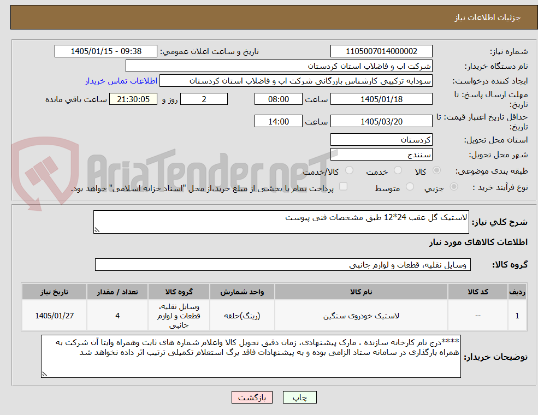Screen dimensions: 538x415
Task: Click the remaining time field 21:30:05
Action: (x=133, y=99)
